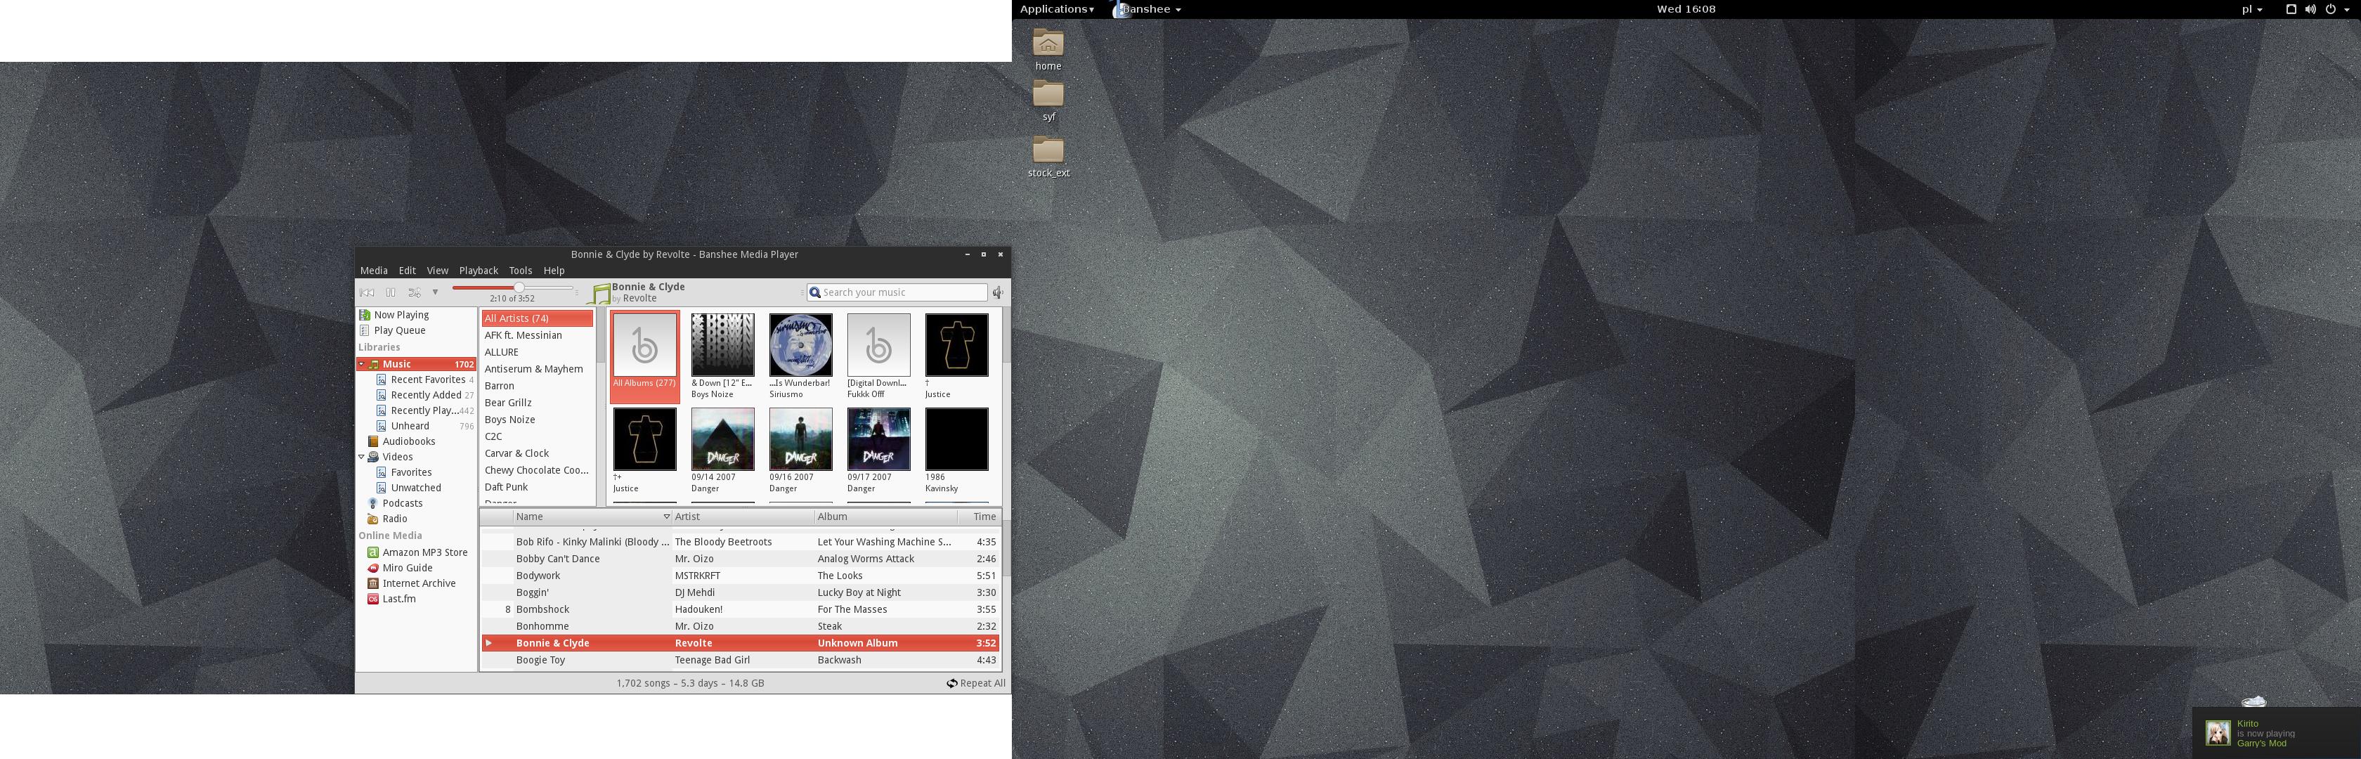This screenshot has width=2361, height=759.
Task: Open the next-track options dropdown arrow
Action: pos(436,292)
